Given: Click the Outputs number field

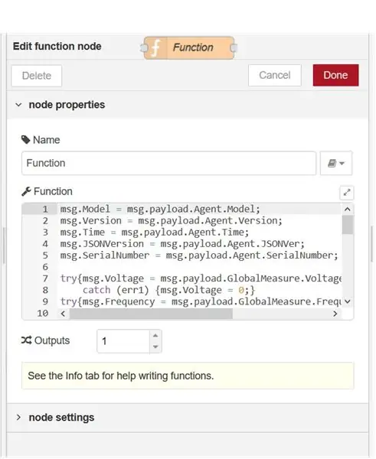Looking at the screenshot, I should [123, 341].
